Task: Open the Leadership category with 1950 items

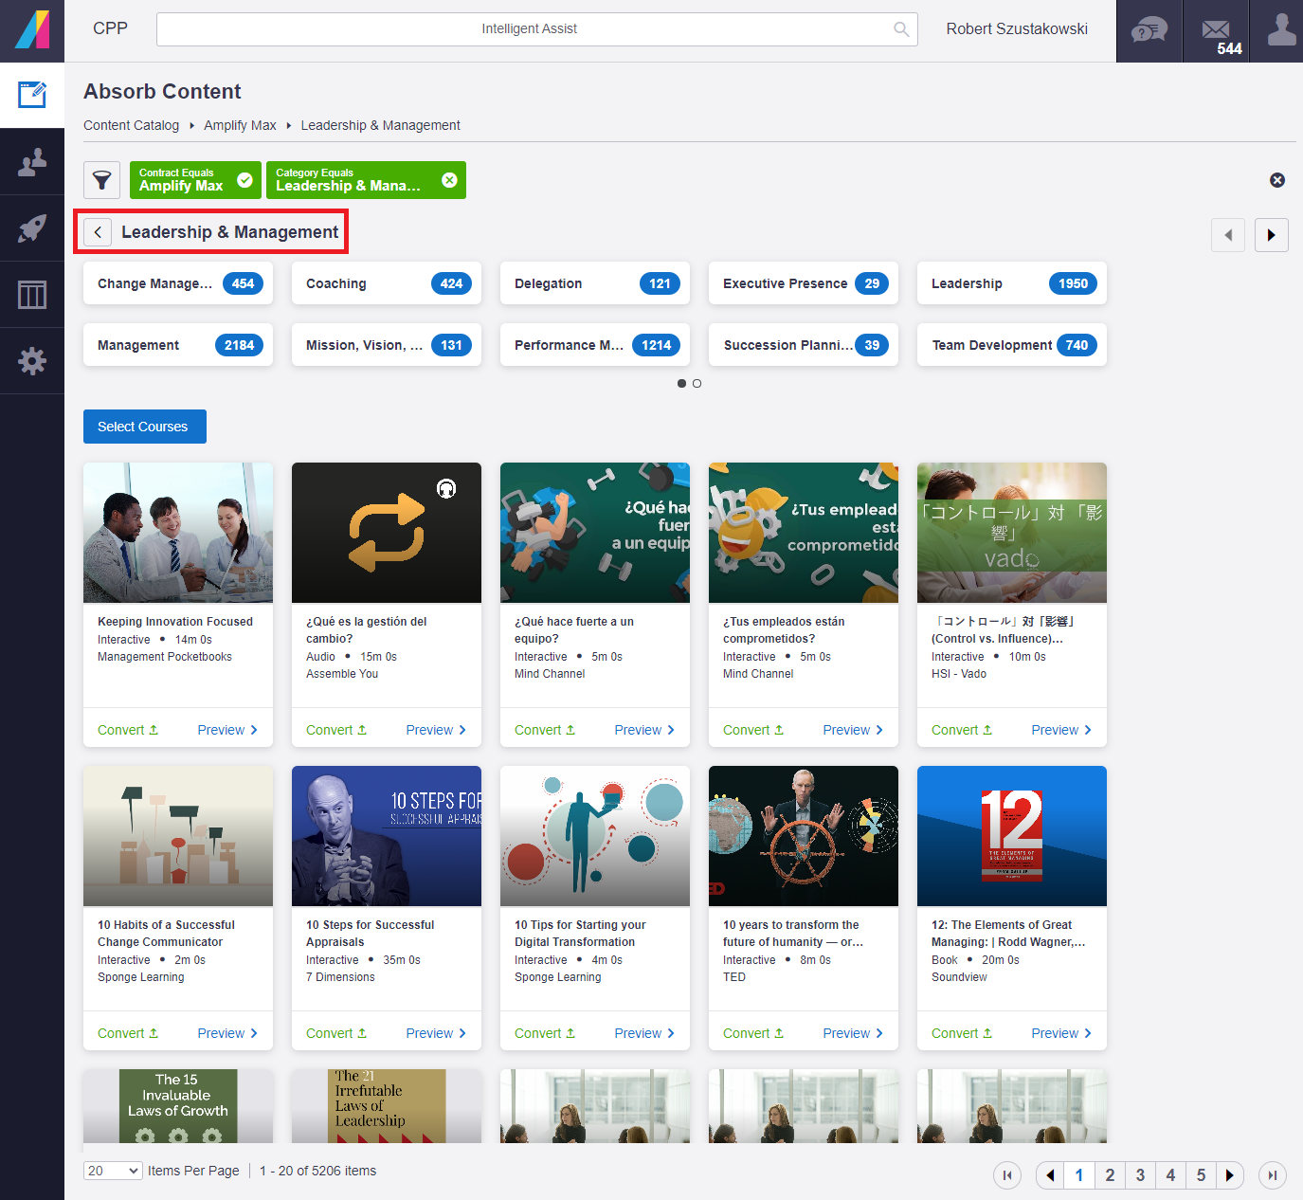Action: [1012, 283]
